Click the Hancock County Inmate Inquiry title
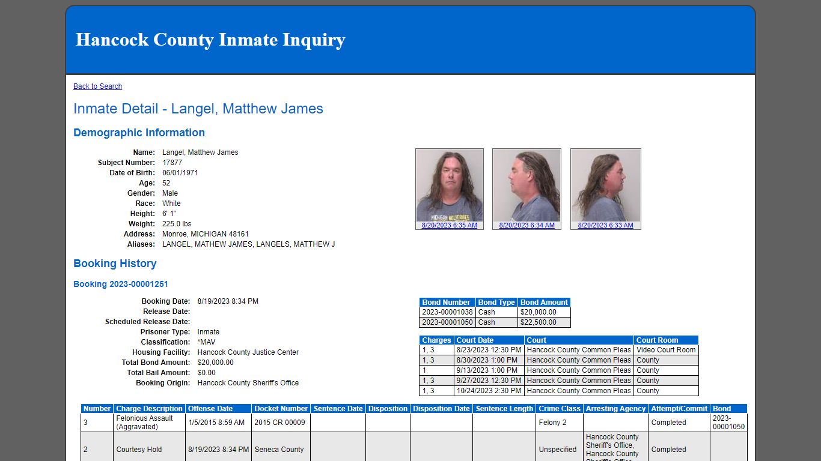The width and height of the screenshot is (821, 461). [210, 40]
